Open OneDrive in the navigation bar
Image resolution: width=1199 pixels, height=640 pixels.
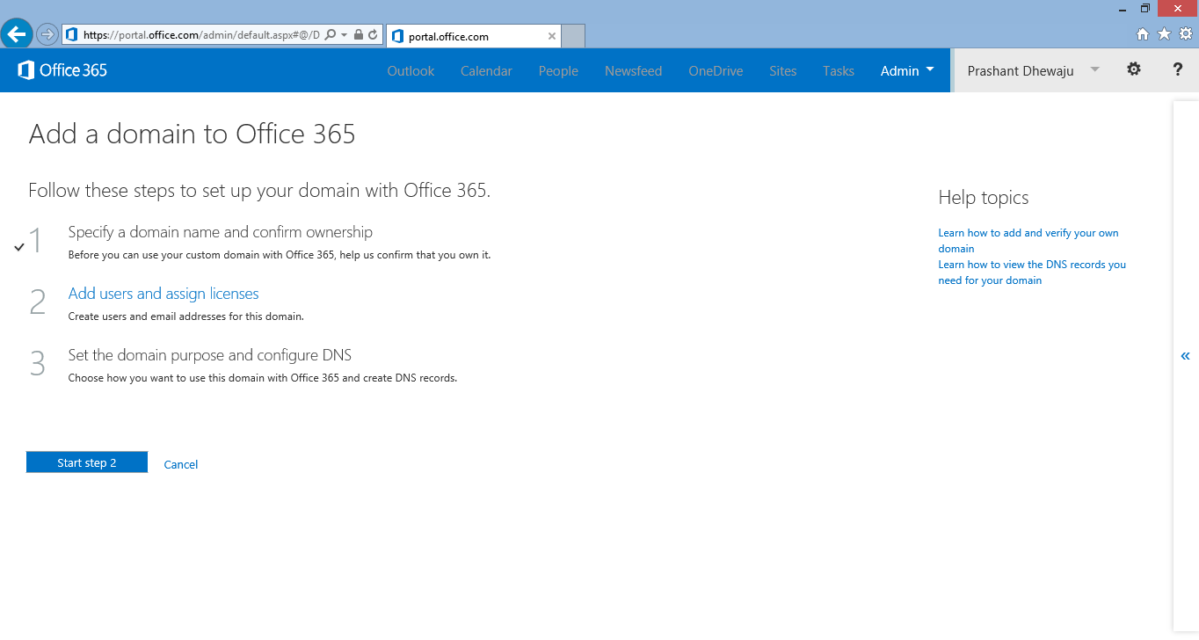(x=716, y=71)
